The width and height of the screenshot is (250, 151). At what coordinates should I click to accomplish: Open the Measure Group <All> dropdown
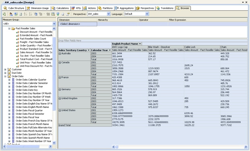pyautogui.click(x=54, y=24)
